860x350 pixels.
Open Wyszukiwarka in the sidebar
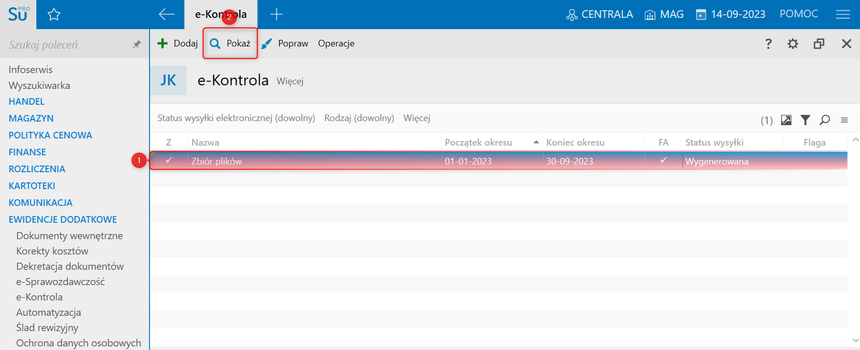click(39, 85)
